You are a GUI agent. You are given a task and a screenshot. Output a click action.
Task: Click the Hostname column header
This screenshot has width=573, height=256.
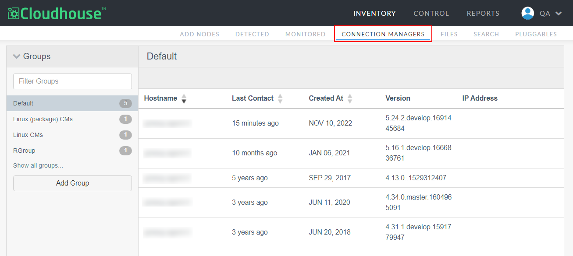160,98
